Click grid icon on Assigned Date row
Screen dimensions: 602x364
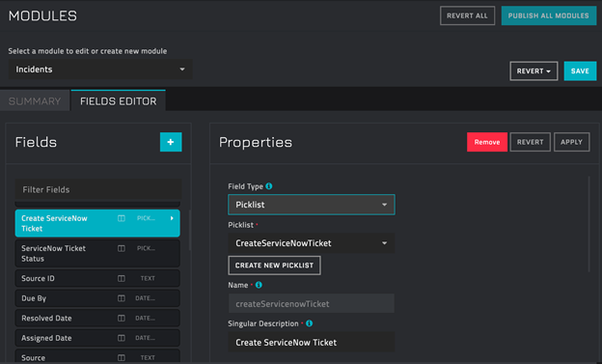tap(122, 338)
